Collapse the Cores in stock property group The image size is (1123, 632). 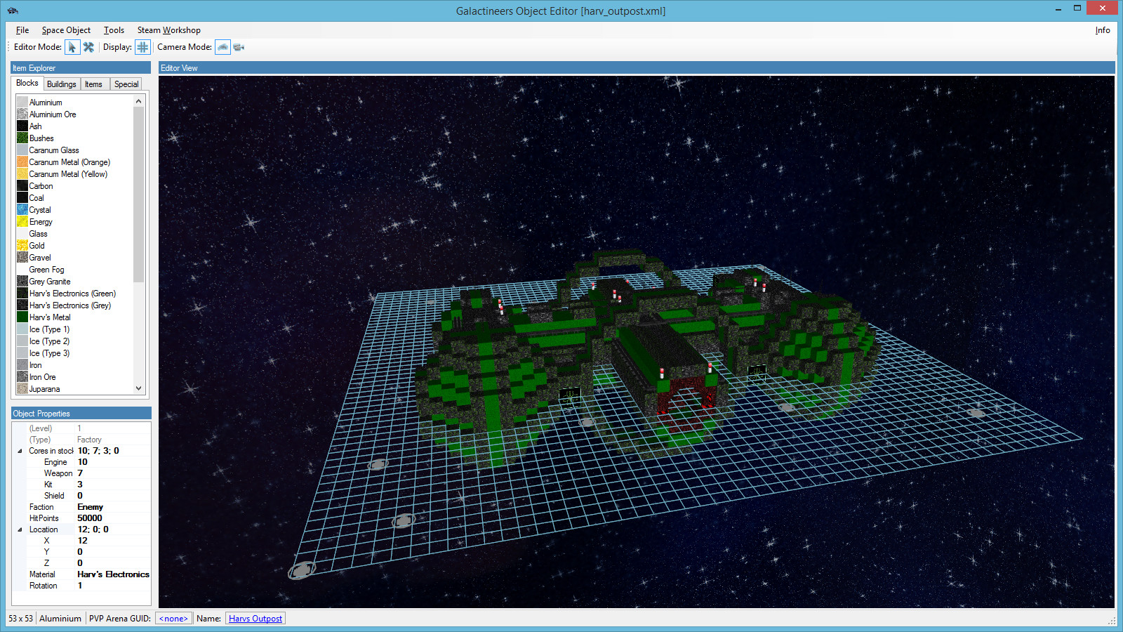click(20, 451)
